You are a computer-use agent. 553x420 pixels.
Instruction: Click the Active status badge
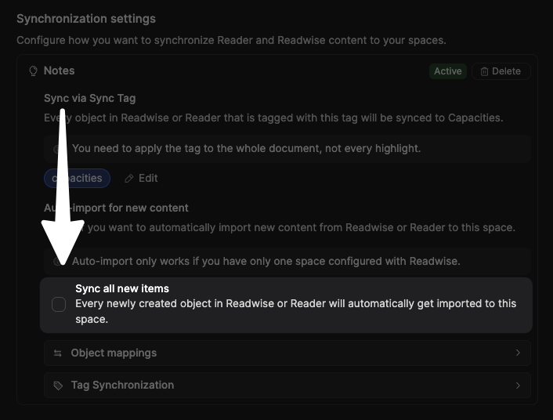click(447, 71)
